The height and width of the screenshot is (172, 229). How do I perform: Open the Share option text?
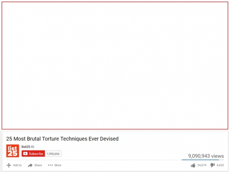click(38, 165)
